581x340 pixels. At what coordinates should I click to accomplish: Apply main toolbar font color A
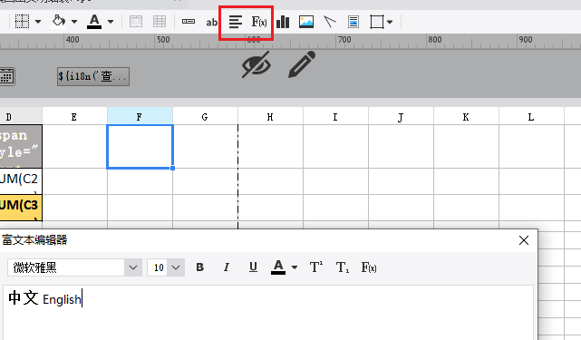[x=94, y=22]
